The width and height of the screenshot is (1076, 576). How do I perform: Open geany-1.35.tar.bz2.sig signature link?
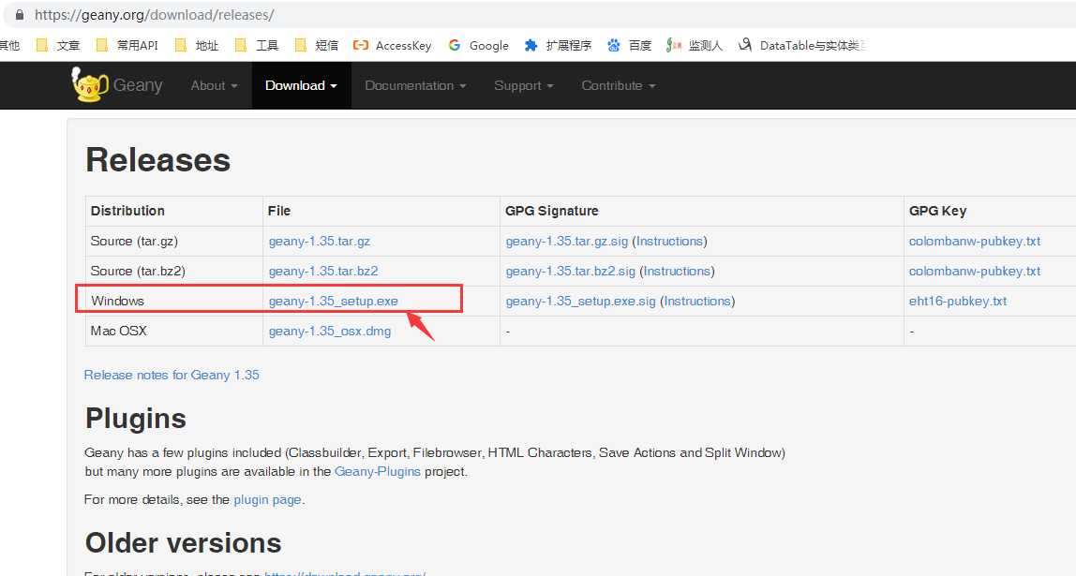tap(570, 272)
